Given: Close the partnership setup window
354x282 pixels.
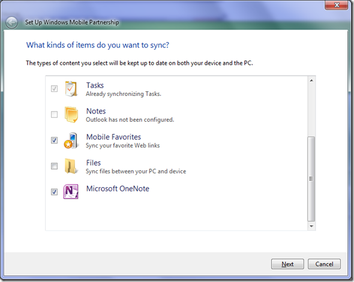Looking at the screenshot, I should coord(337,5).
